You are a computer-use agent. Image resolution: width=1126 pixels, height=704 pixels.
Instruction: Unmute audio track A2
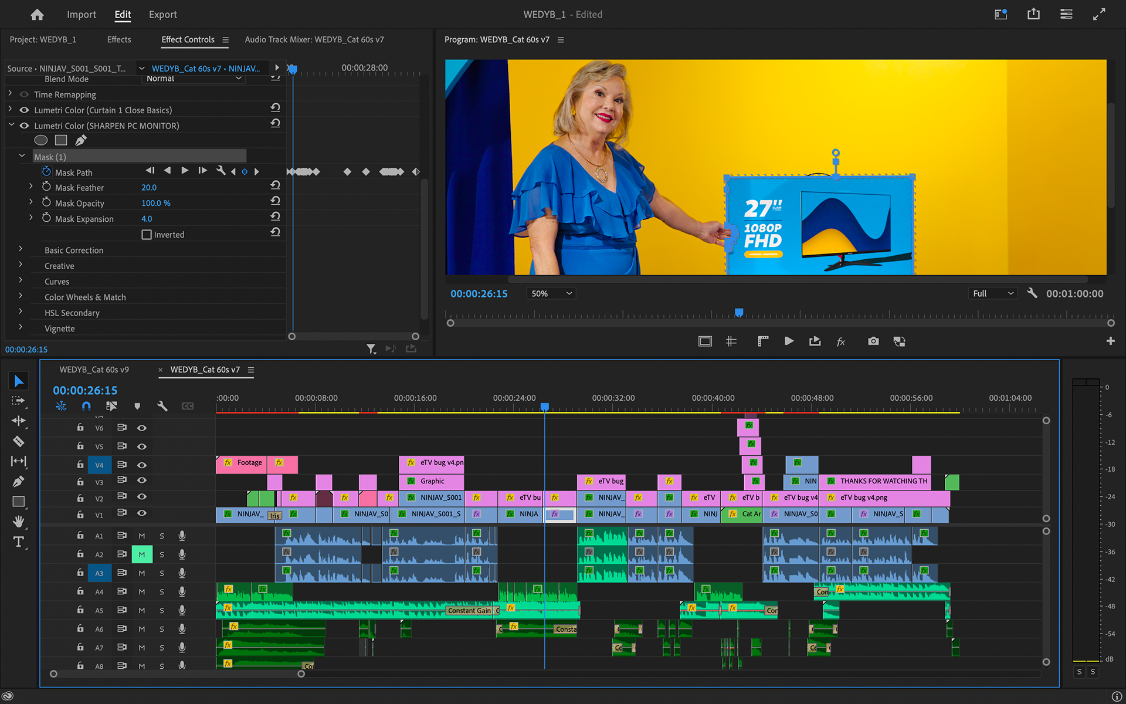tap(142, 554)
